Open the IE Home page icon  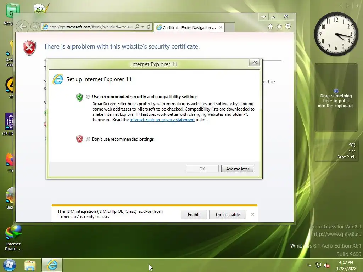[x=270, y=27]
